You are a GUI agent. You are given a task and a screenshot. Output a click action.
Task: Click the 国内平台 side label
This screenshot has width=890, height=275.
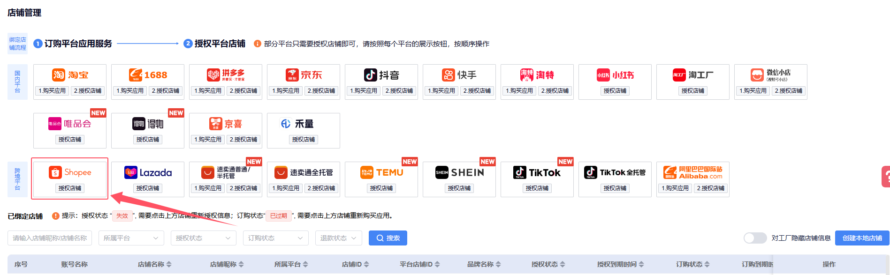click(x=17, y=82)
